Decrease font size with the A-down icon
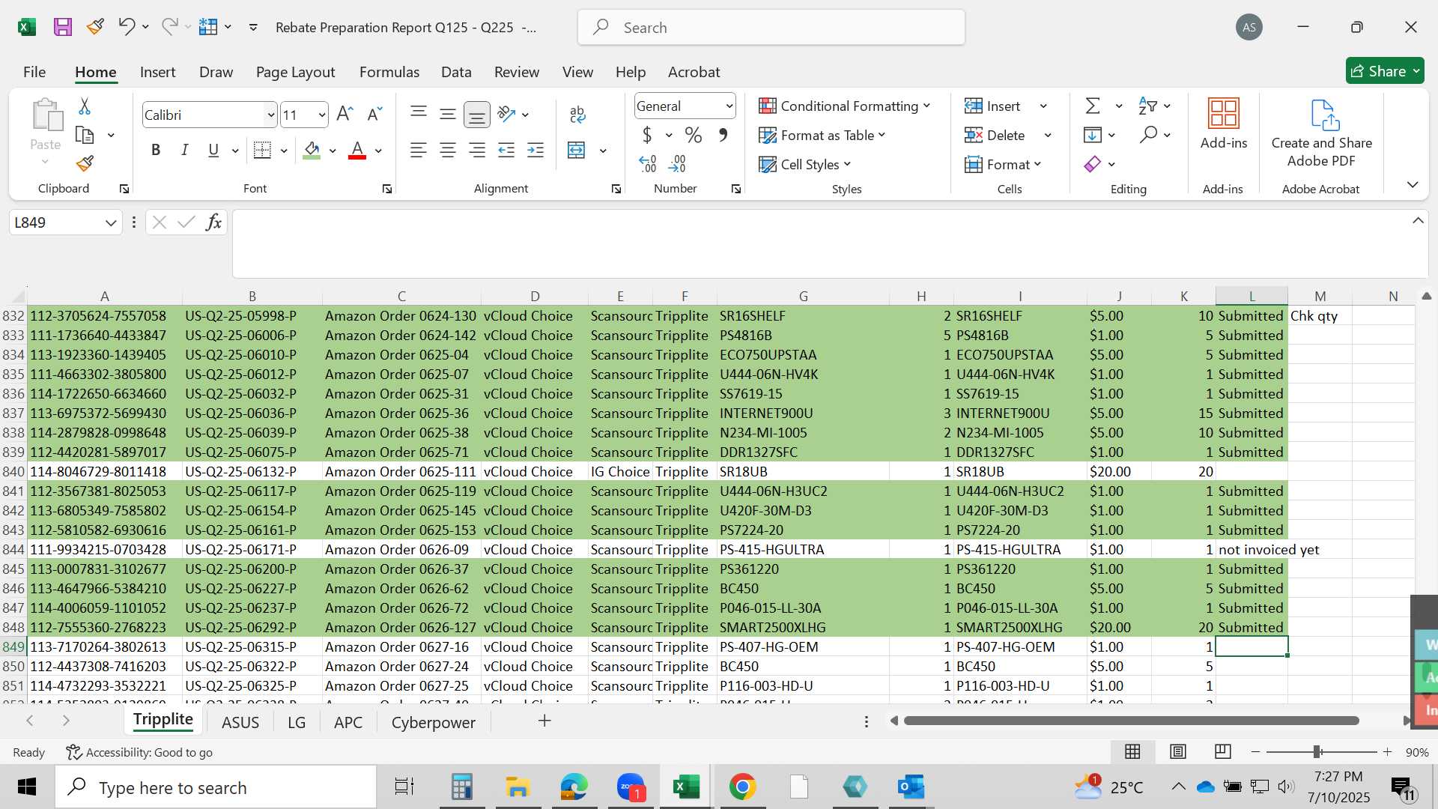This screenshot has width=1438, height=809. click(374, 115)
